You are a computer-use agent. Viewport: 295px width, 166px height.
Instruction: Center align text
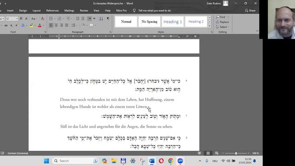pos(56,25)
